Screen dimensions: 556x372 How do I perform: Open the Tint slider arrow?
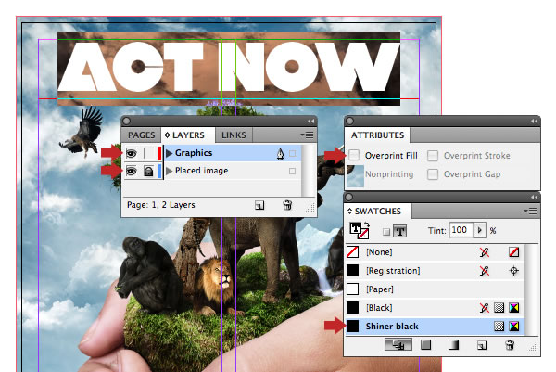[480, 230]
